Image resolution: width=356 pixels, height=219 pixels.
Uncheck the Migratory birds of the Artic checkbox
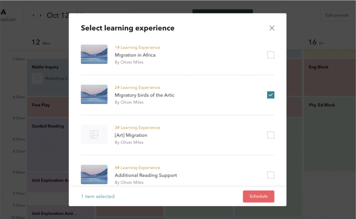click(270, 95)
